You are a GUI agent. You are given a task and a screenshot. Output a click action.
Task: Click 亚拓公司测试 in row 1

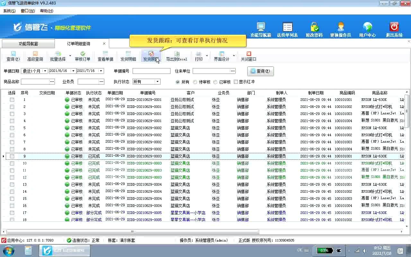(182, 100)
